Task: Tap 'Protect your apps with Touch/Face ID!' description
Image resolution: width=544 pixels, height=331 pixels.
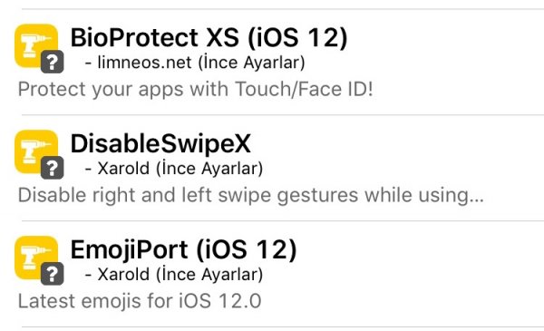Action: point(196,90)
